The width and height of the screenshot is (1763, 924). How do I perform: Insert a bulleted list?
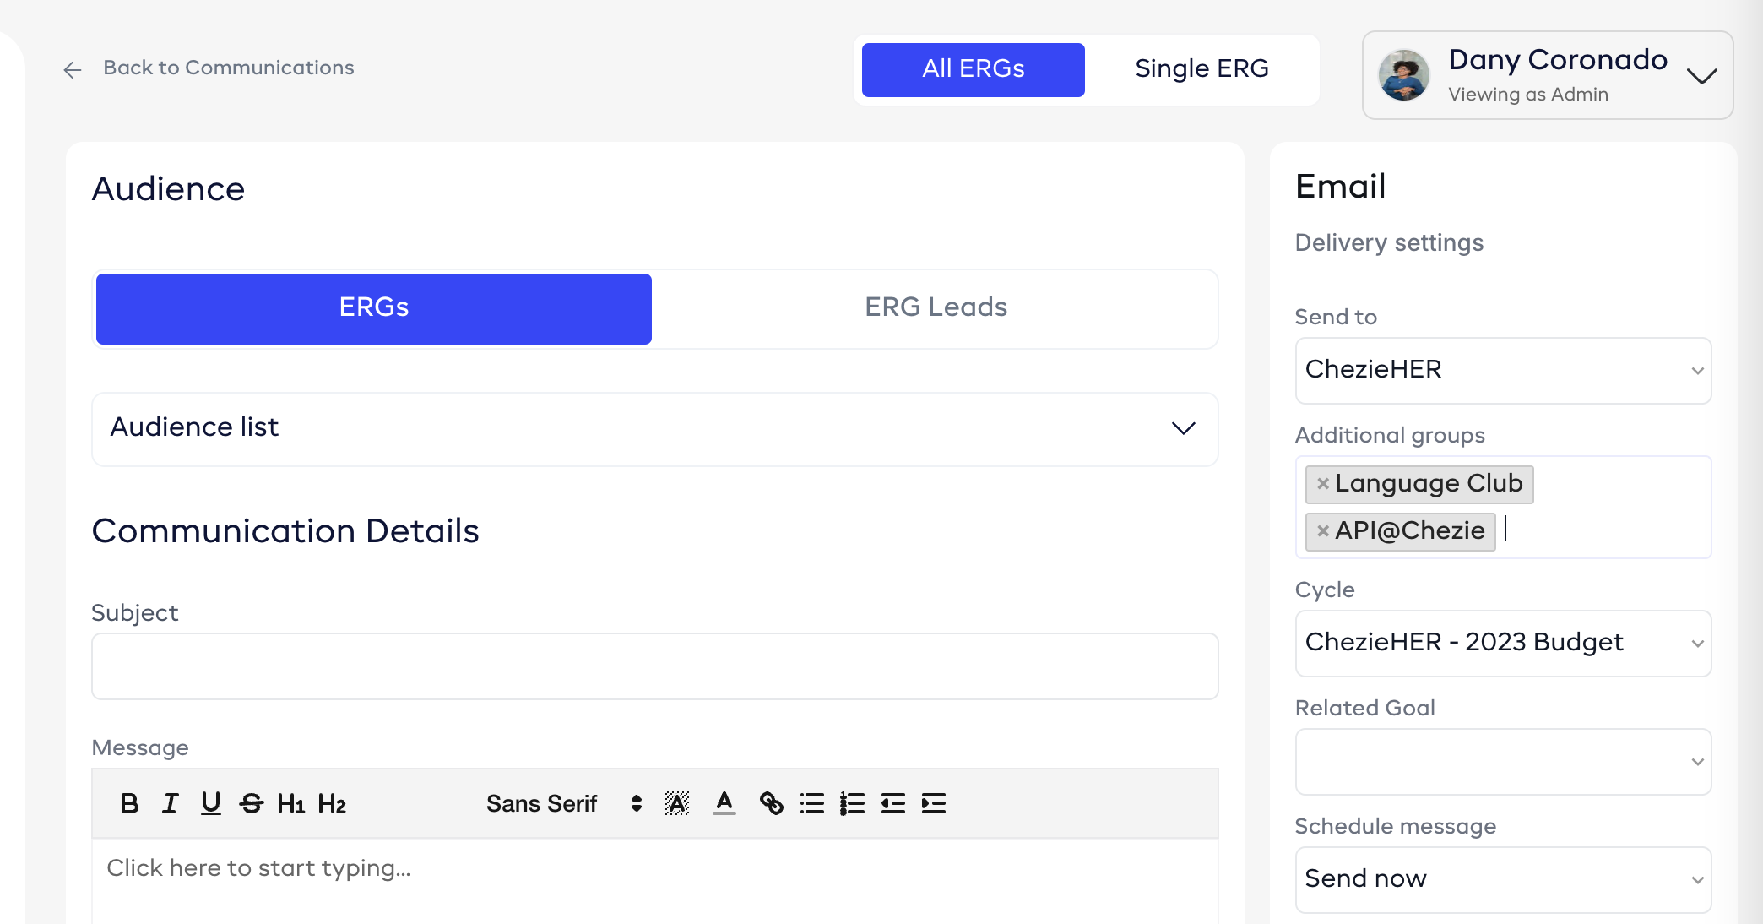click(811, 803)
